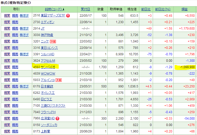Screen dimensions: 197x135
Task: Open the 三菱ロジスネクスト stock link
Action: point(53,106)
